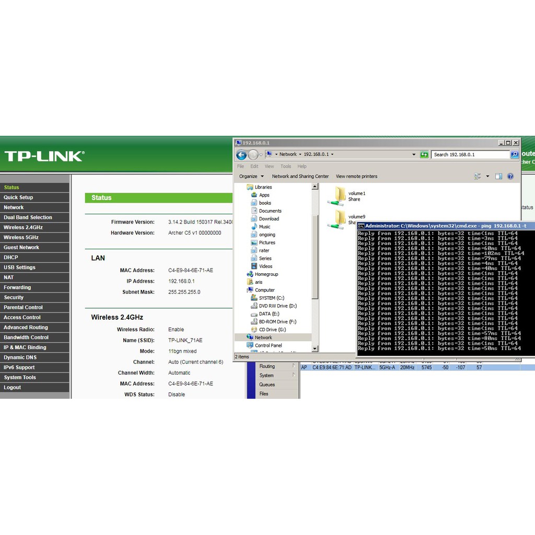Screen dimensions: 535x535
Task: Click TP-LINK... AP row in wireless table
Action: [417, 367]
